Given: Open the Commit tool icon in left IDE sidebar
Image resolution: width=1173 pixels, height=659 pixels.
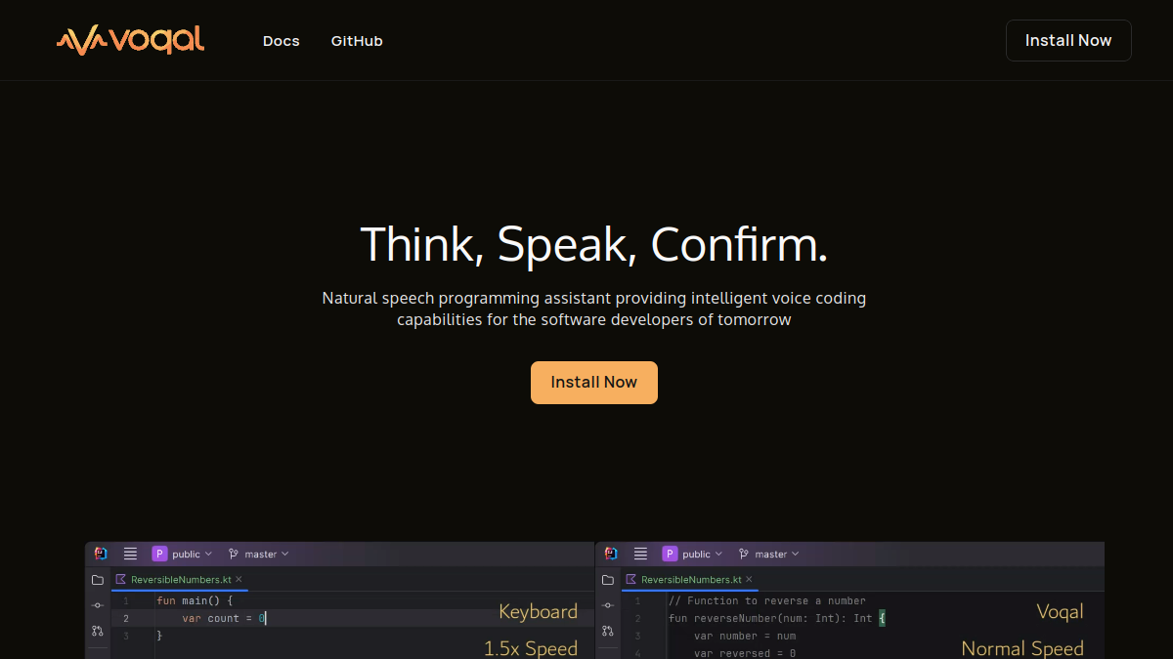Looking at the screenshot, I should coord(98,605).
